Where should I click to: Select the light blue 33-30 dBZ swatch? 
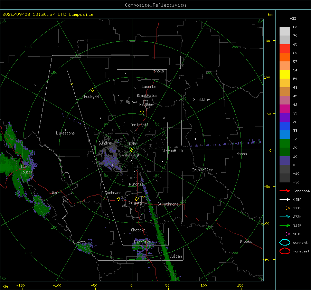tap(285, 134)
